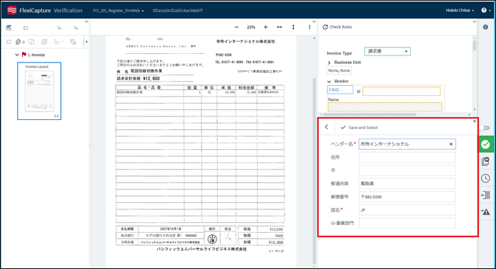Open the Hideki Chikai user menu
This screenshot has height=269, width=496.
tap(460, 11)
